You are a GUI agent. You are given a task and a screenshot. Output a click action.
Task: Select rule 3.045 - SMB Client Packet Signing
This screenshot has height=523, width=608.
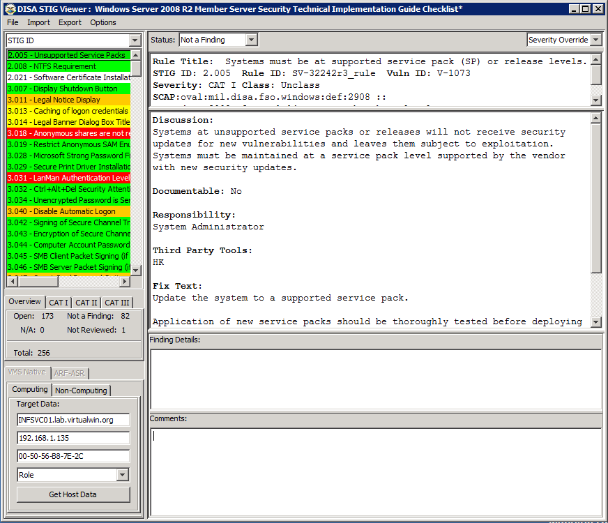coord(68,256)
